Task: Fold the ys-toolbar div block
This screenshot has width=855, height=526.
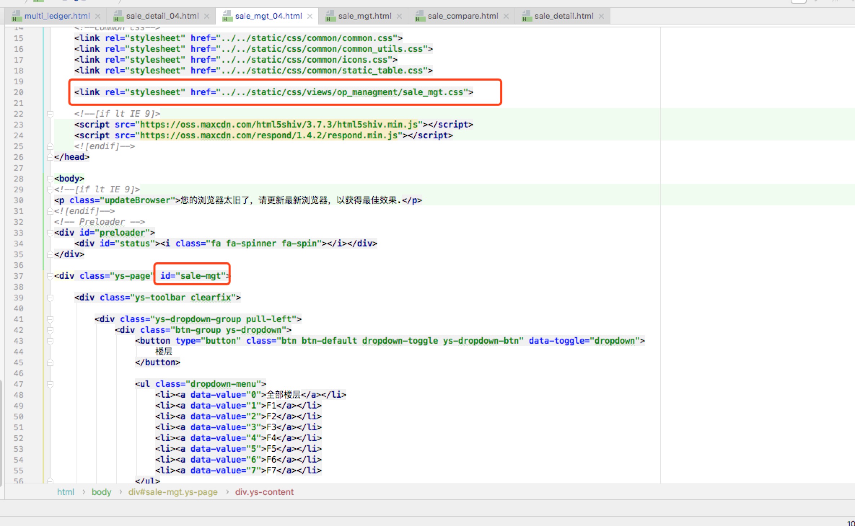Action: (50, 298)
